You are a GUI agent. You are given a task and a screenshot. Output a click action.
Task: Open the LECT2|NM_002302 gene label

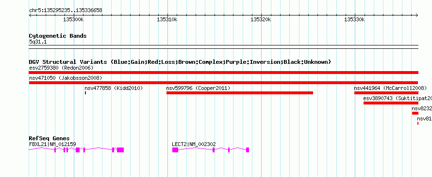point(194,144)
